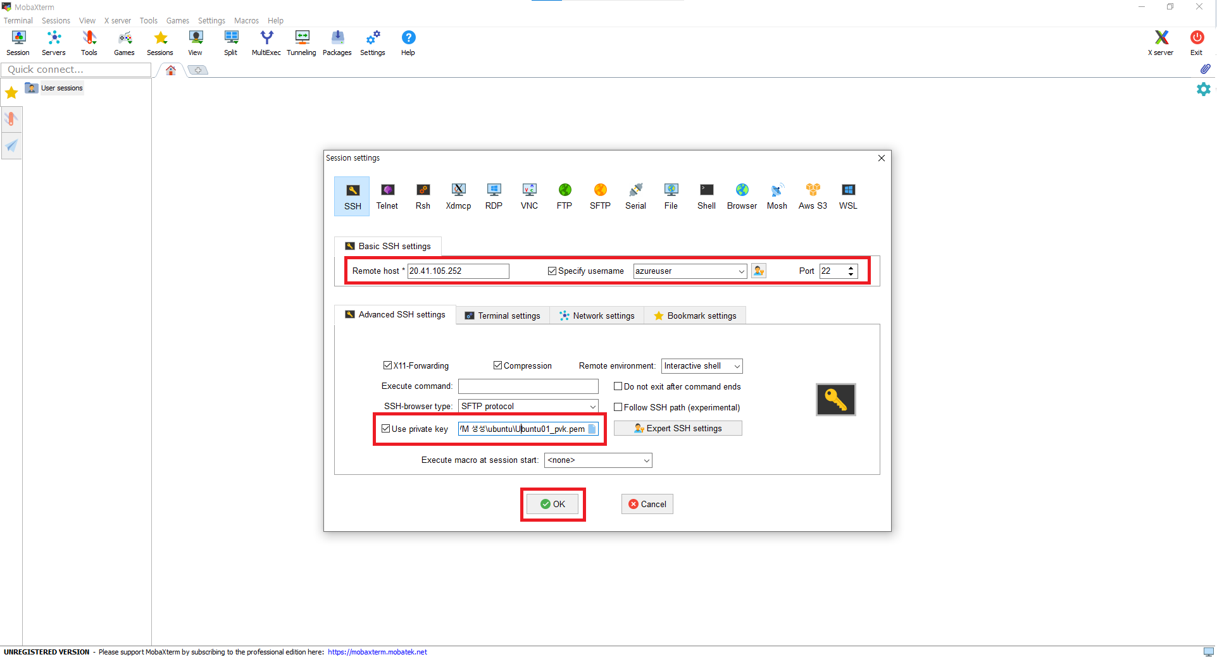
Task: Select the SFTP session type
Action: [600, 197]
